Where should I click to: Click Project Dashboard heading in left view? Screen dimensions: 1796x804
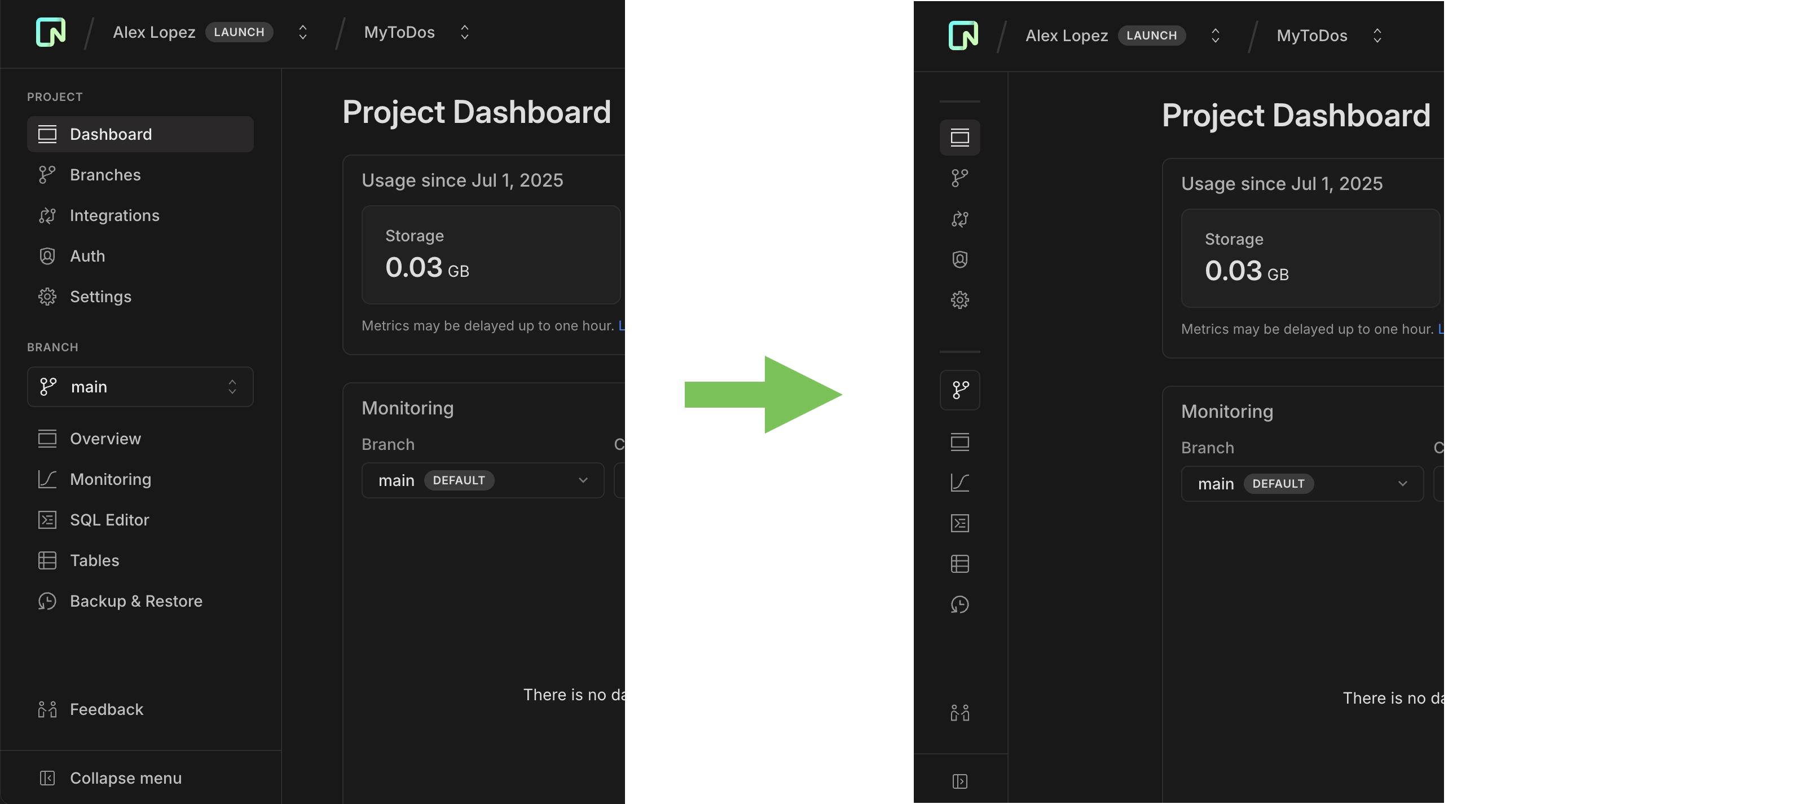click(477, 113)
